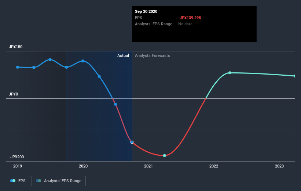
Task: Click the EPS point between 2019 and mid-2019
Action: [34, 67]
